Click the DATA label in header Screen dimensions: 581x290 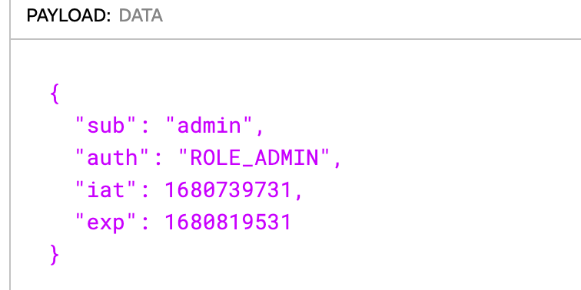pyautogui.click(x=141, y=16)
